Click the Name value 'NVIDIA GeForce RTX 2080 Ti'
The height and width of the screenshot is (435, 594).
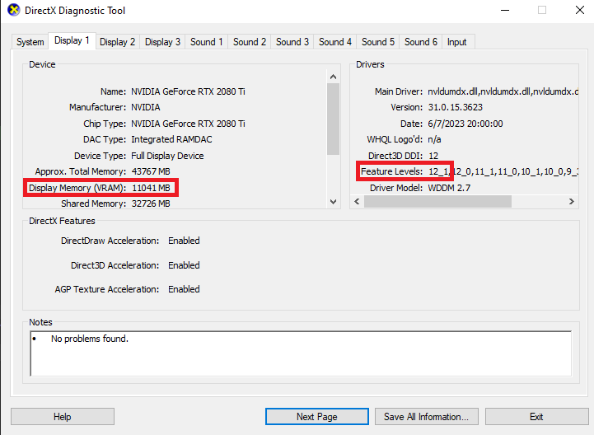(189, 91)
